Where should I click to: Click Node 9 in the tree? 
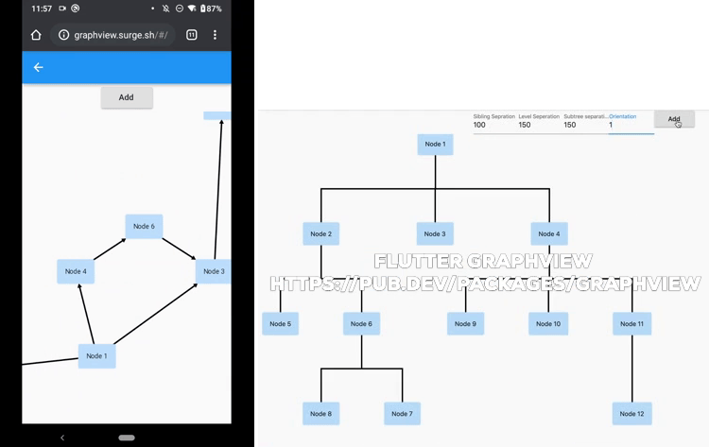(465, 323)
